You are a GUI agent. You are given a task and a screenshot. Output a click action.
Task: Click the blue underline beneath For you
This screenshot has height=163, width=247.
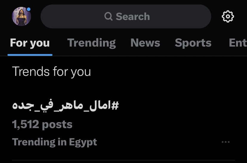click(30, 55)
